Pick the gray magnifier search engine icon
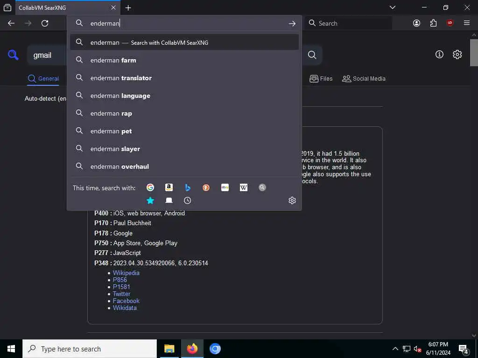The width and height of the screenshot is (478, 358). 262,187
